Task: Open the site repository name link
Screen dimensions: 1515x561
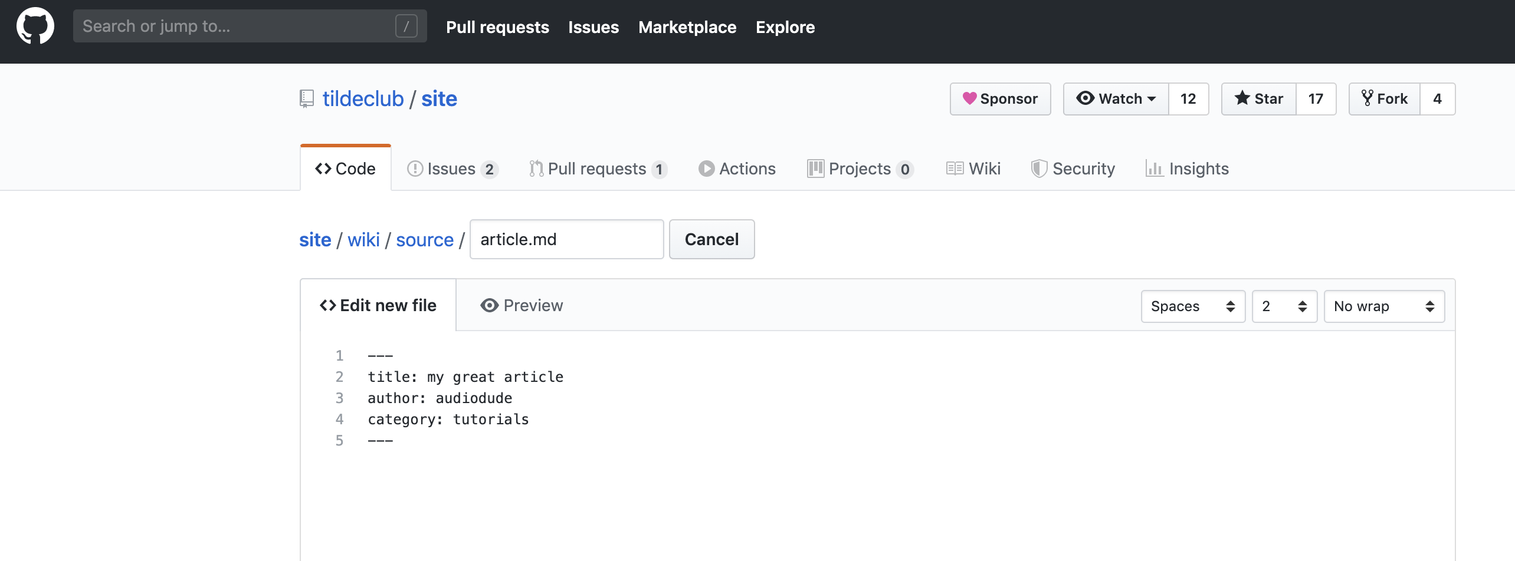Action: 439,99
